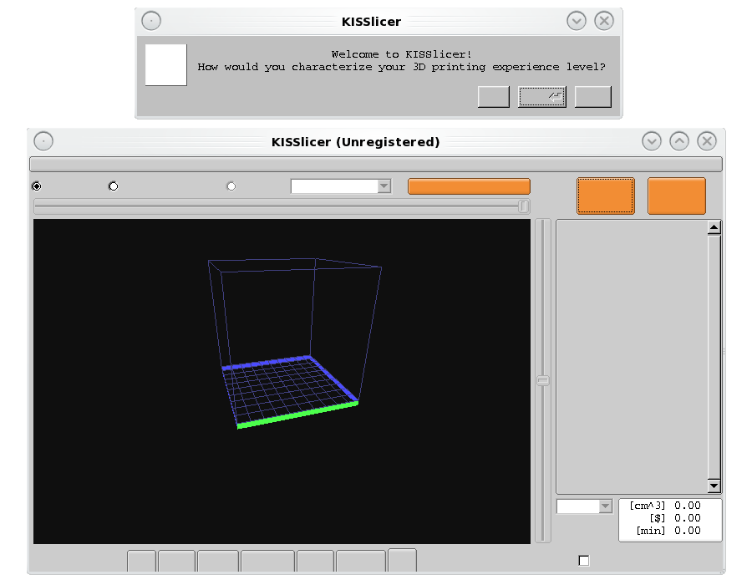
Task: Close the KISSlicer (Unregistered) window
Action: (707, 141)
